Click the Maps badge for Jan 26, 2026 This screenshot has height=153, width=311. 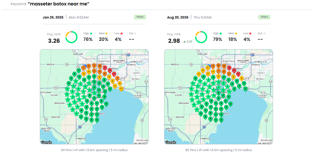(140, 17)
